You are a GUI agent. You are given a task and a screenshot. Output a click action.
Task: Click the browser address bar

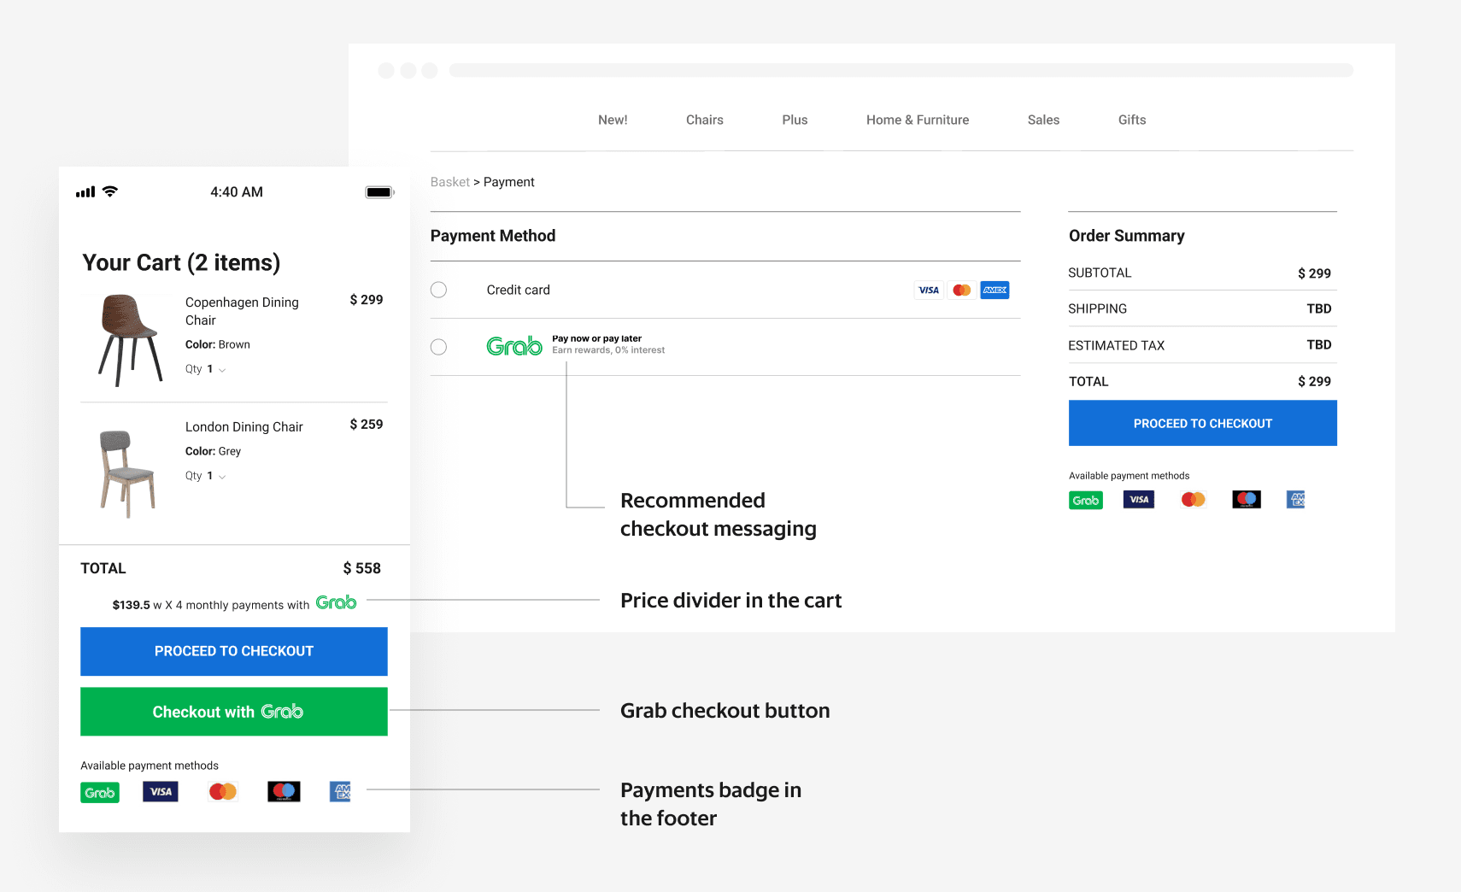click(x=901, y=70)
